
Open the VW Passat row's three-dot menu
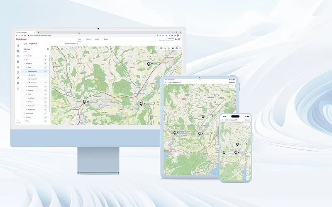[46, 83]
